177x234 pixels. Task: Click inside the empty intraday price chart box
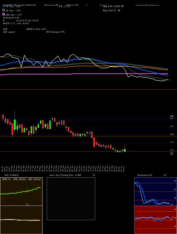71,199
